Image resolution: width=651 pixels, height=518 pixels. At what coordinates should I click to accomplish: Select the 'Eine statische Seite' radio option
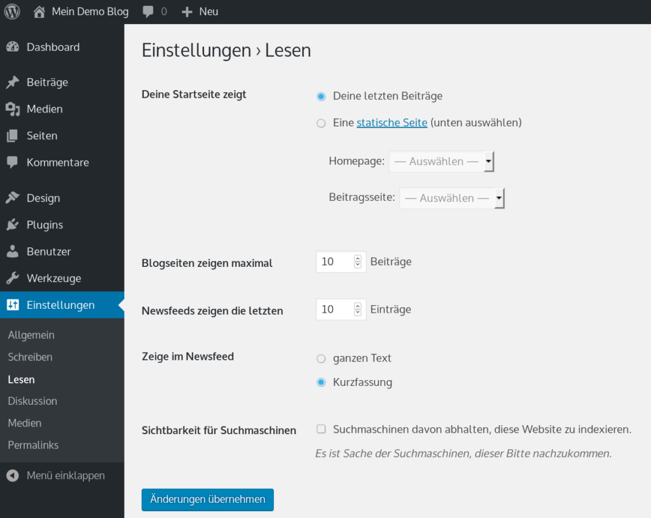(x=321, y=123)
